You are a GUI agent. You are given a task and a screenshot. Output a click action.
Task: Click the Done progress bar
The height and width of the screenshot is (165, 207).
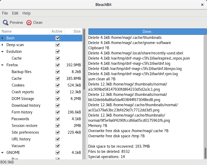click(x=147, y=32)
